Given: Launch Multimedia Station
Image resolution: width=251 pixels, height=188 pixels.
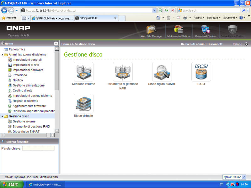Looking at the screenshot, I should 178,30.
